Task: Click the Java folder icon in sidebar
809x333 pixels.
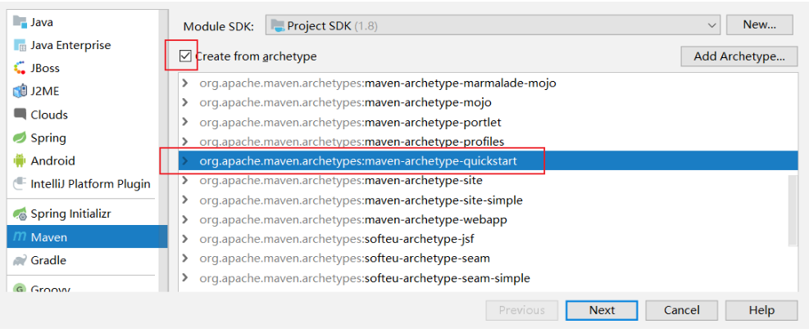Action: (x=20, y=22)
